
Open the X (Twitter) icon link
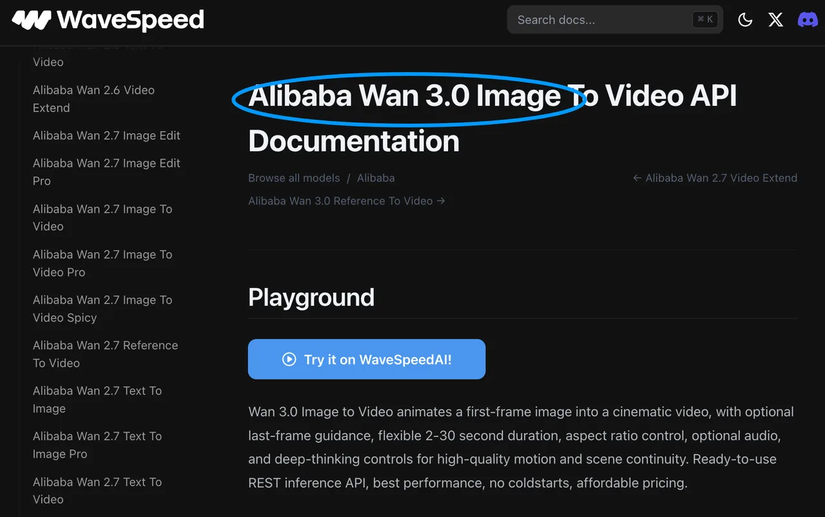pyautogui.click(x=776, y=20)
